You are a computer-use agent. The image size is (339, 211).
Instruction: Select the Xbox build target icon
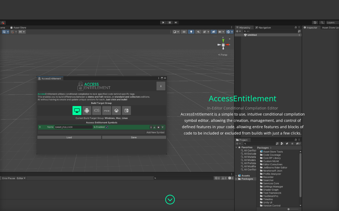[116, 111]
